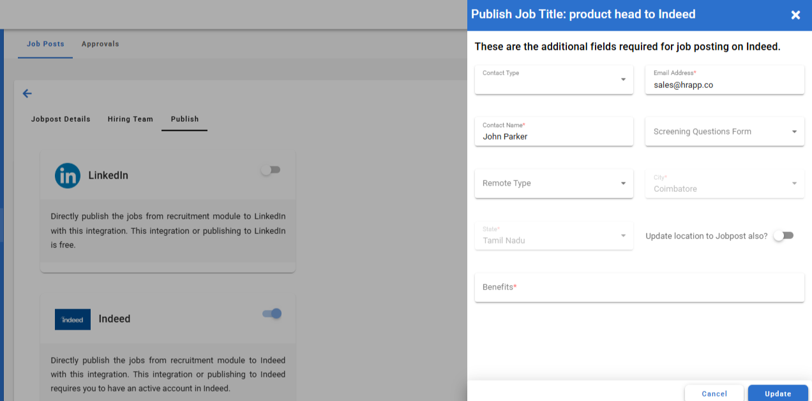Switch to the Approvals tab
The height and width of the screenshot is (401, 812).
coord(100,44)
